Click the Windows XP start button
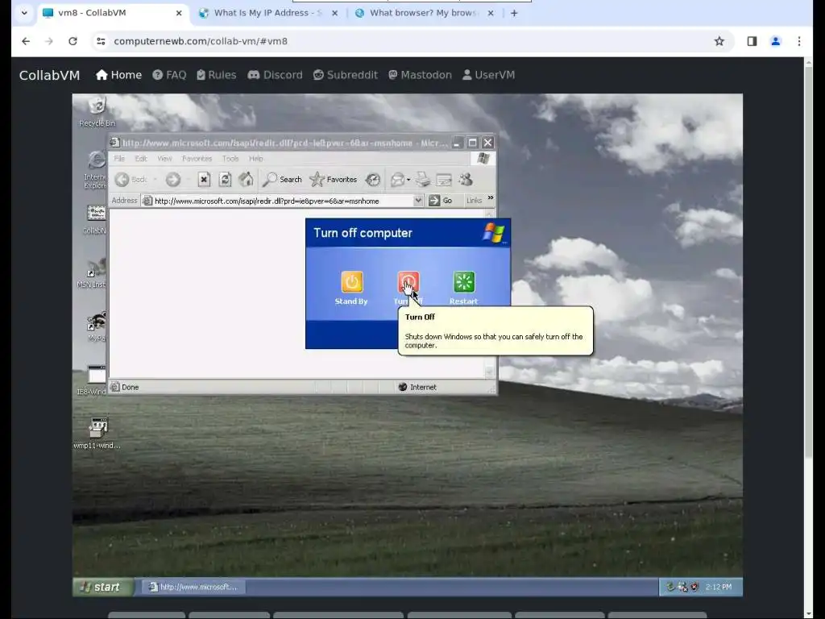 pyautogui.click(x=102, y=587)
